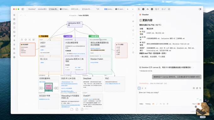Open canvas settings gear icon
This screenshot has height=120, width=214.
(x=133, y=21)
